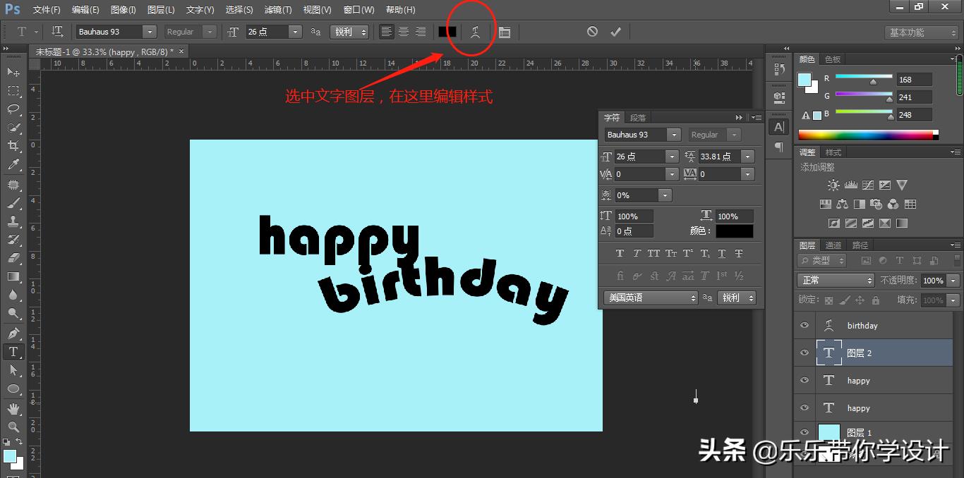Click the black text color swatch
The image size is (964, 478).
(734, 231)
